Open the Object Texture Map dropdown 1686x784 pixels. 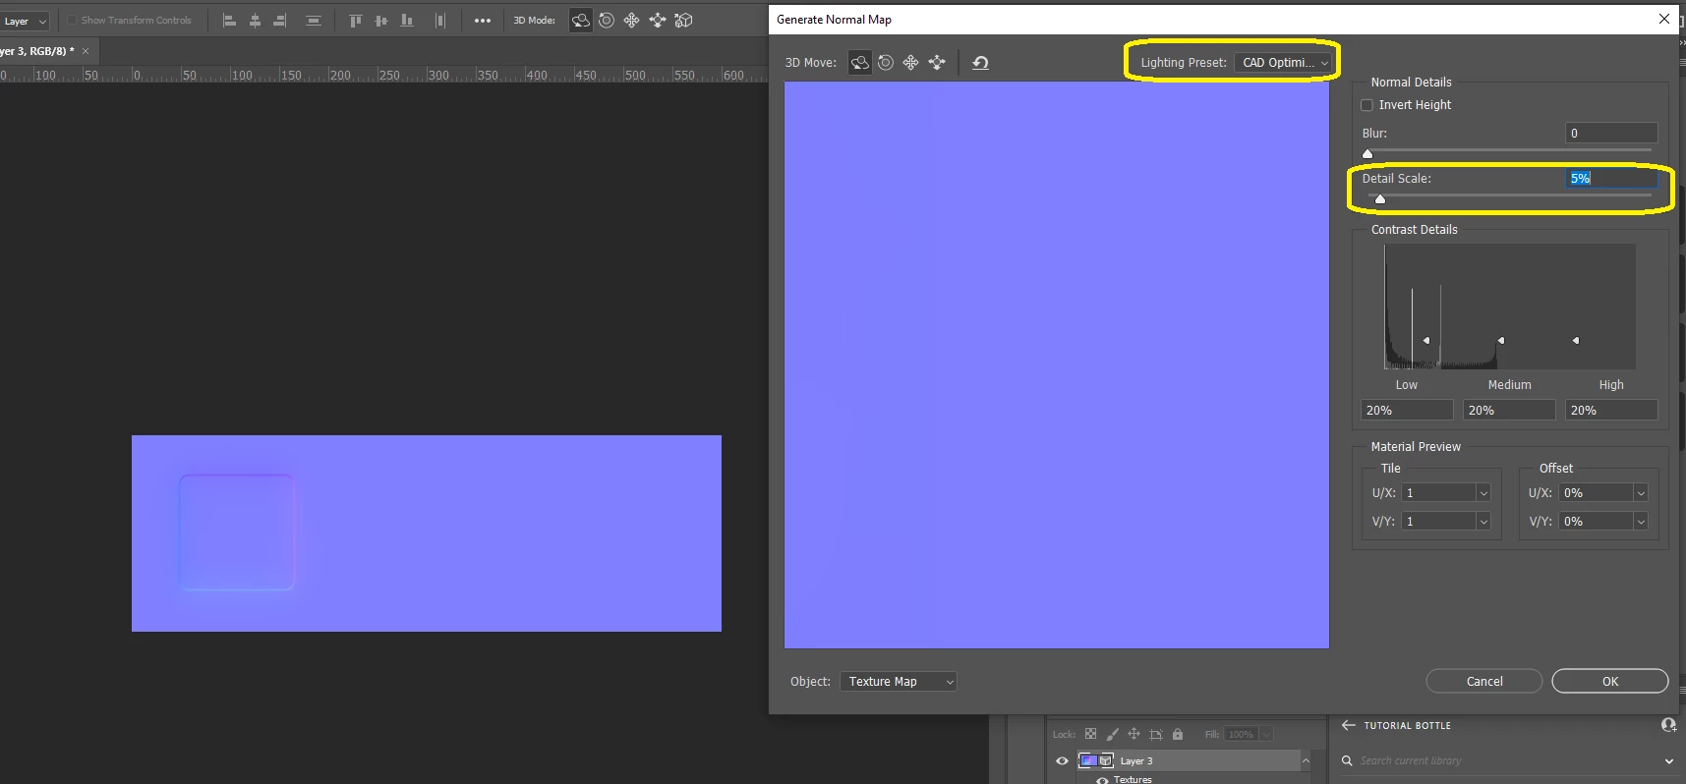pos(899,682)
